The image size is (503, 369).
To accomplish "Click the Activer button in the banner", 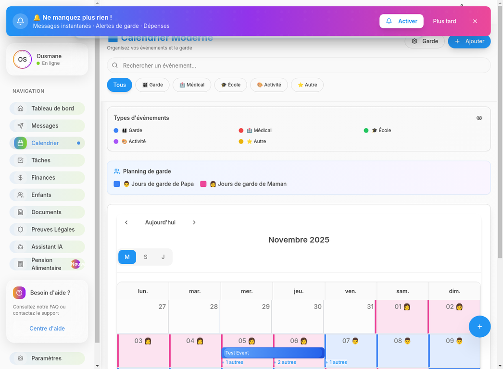I will click(402, 21).
